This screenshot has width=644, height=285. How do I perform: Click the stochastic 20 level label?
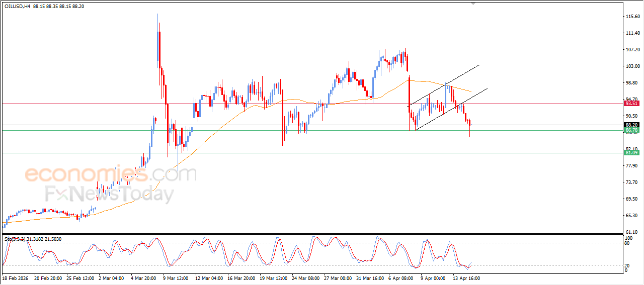[627, 265]
